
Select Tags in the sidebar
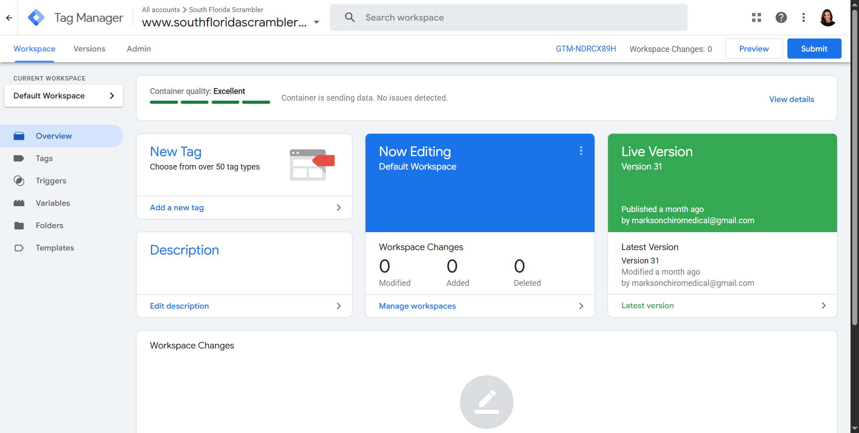(x=61, y=158)
